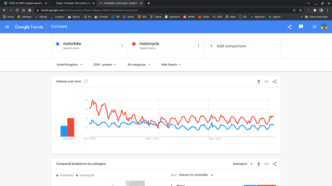Download the subregion breakdown data

[x=258, y=164]
